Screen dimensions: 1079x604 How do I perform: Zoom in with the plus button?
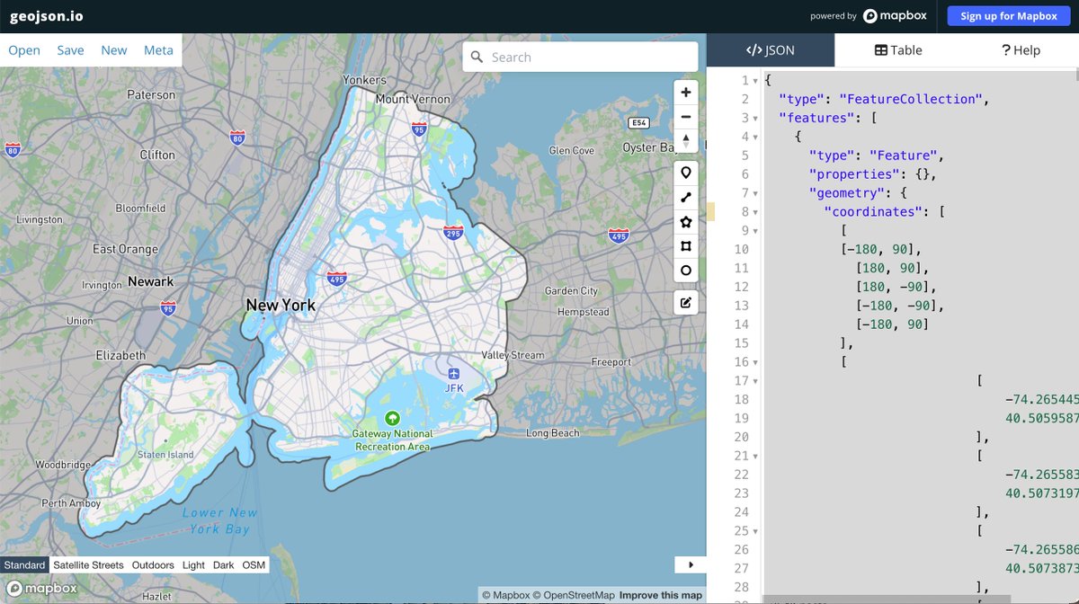[x=686, y=92]
